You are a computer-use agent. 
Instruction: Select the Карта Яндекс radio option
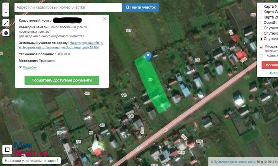pyautogui.click(x=261, y=6)
